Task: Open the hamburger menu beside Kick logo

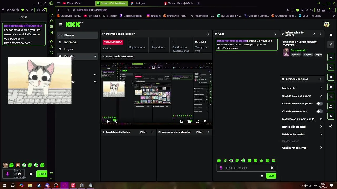Action: pos(61,24)
